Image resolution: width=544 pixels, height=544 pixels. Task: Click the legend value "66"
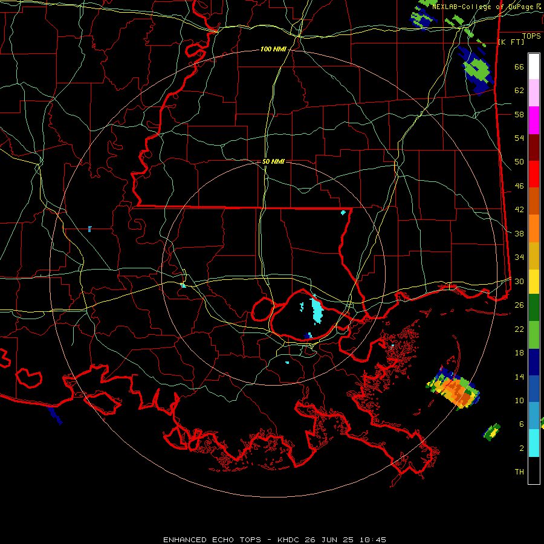pyautogui.click(x=519, y=67)
